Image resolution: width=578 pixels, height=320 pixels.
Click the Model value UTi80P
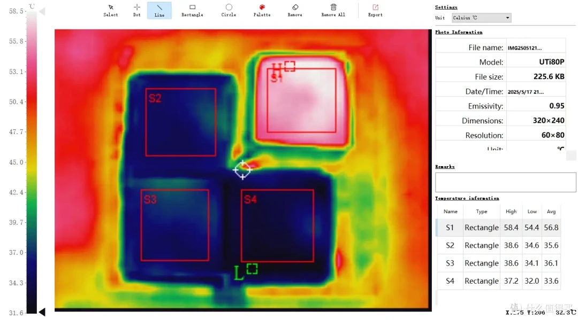click(551, 62)
